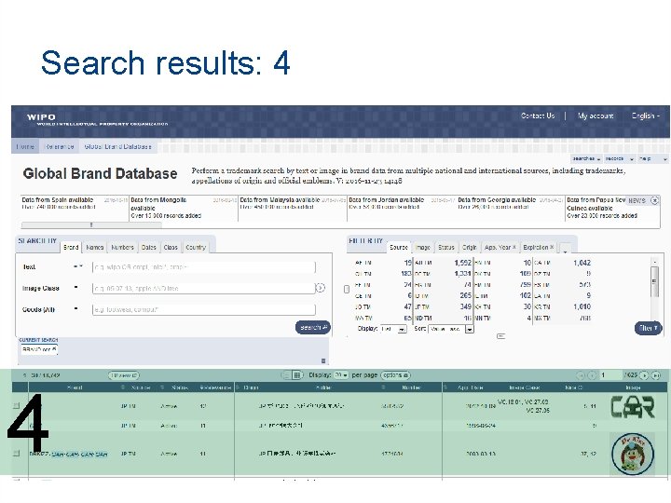Open the Numbers search tab
This screenshot has height=503, width=671.
[x=122, y=247]
